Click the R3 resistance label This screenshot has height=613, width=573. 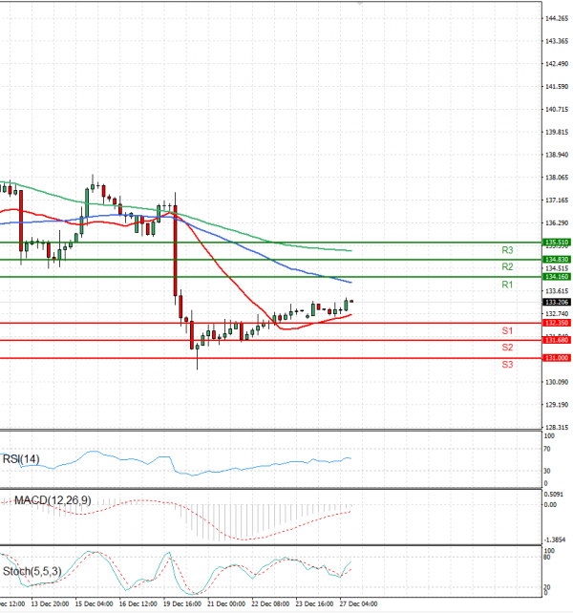507,250
